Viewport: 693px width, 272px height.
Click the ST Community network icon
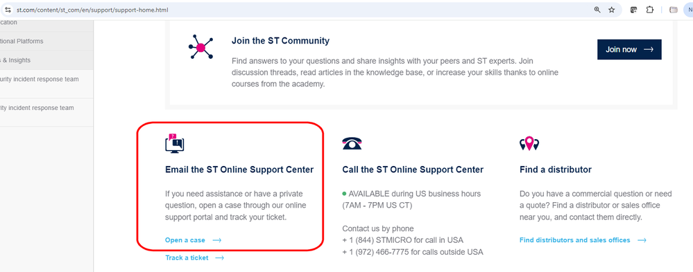(x=200, y=47)
